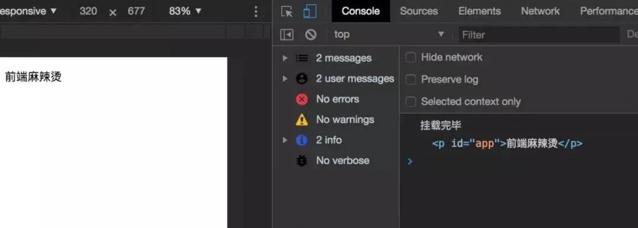
Task: Enable Preserve log checkbox
Action: (411, 80)
